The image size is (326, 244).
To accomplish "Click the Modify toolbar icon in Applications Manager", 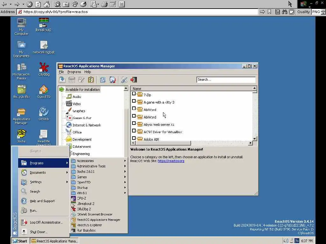I will [81, 80].
